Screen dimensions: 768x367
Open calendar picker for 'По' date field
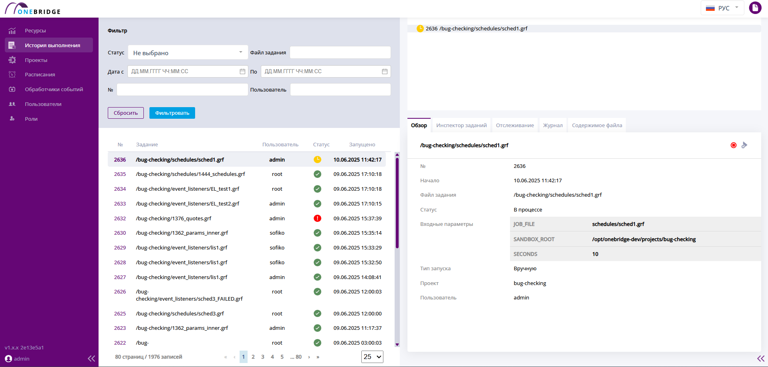tap(385, 72)
